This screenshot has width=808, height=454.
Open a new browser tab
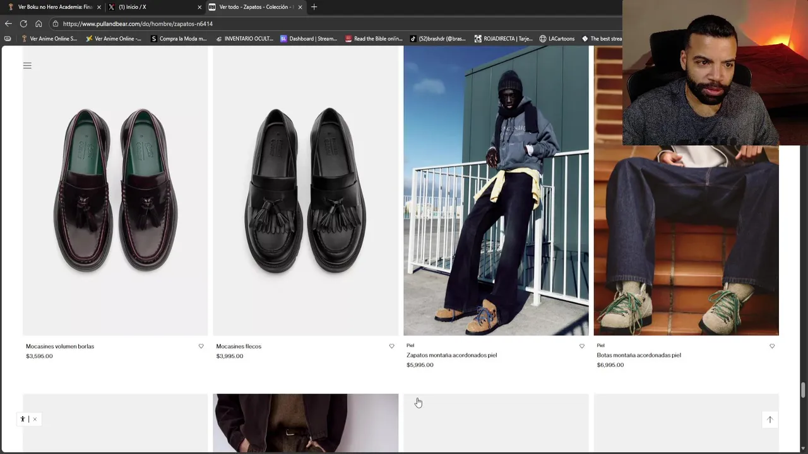(x=314, y=7)
